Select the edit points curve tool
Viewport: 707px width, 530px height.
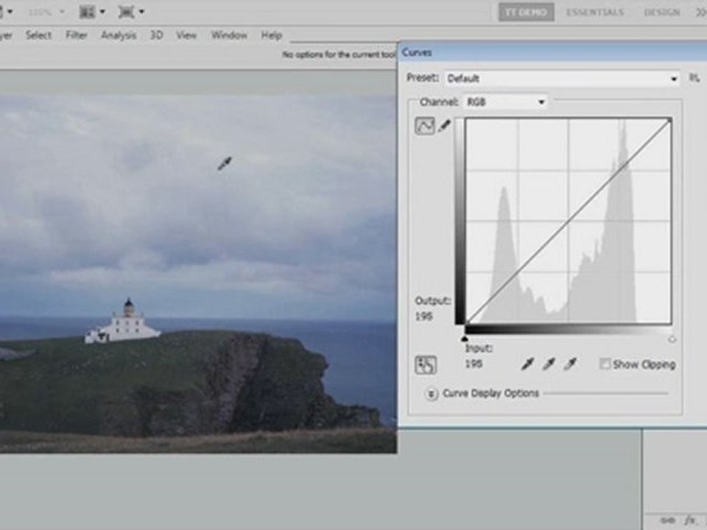point(425,126)
